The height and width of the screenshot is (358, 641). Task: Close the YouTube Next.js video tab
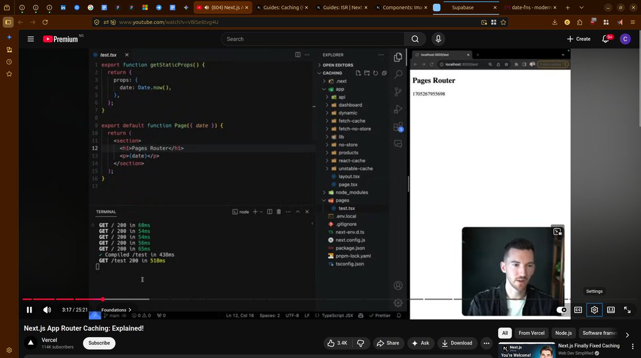coord(246,7)
